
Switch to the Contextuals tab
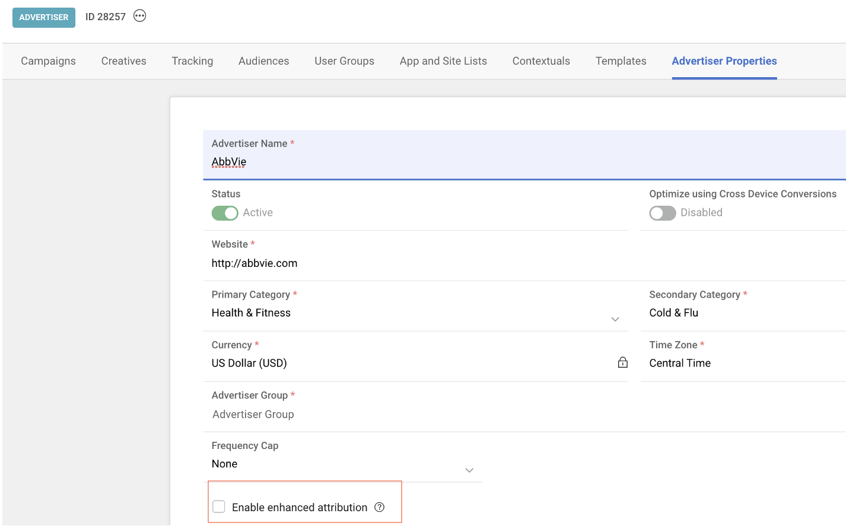(541, 61)
